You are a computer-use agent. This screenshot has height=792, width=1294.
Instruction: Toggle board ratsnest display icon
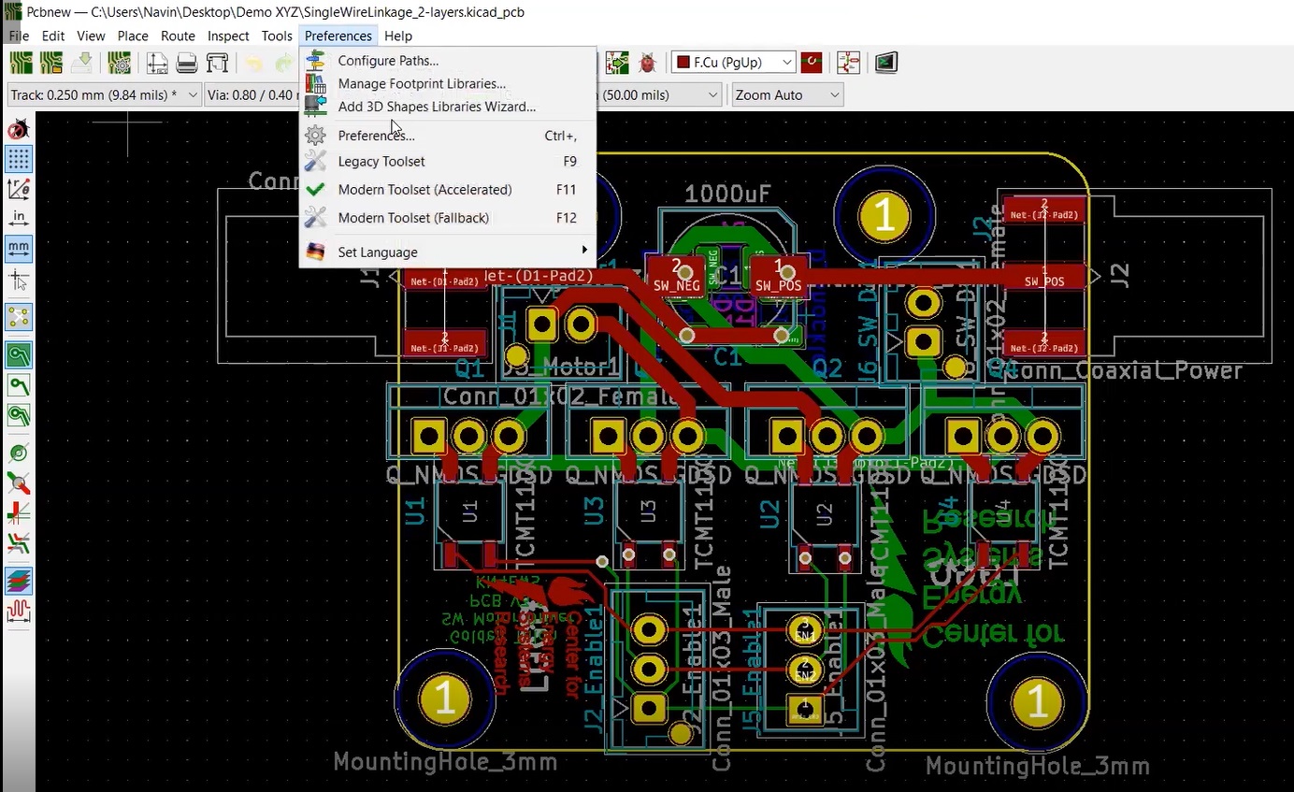pyautogui.click(x=19, y=316)
